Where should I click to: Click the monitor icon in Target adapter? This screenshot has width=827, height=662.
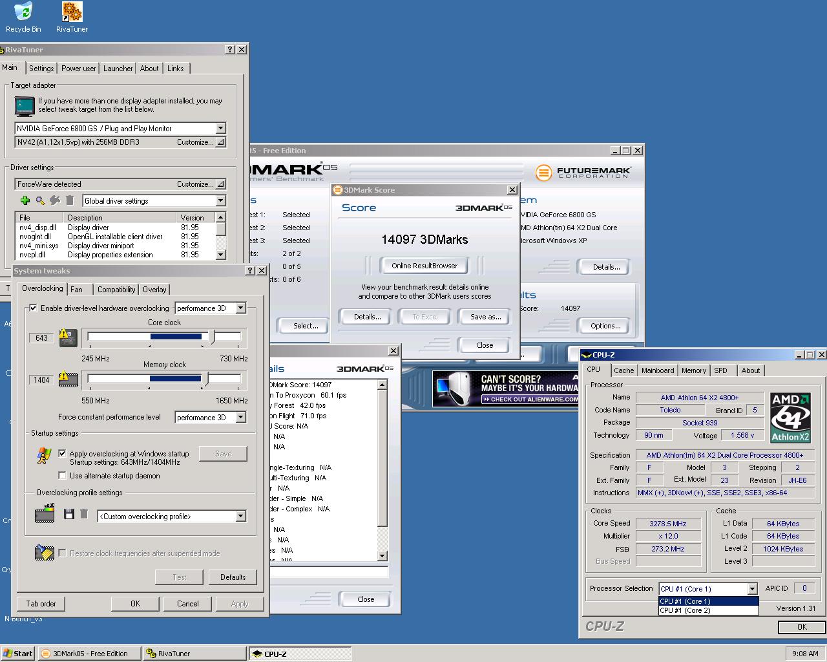pyautogui.click(x=25, y=105)
